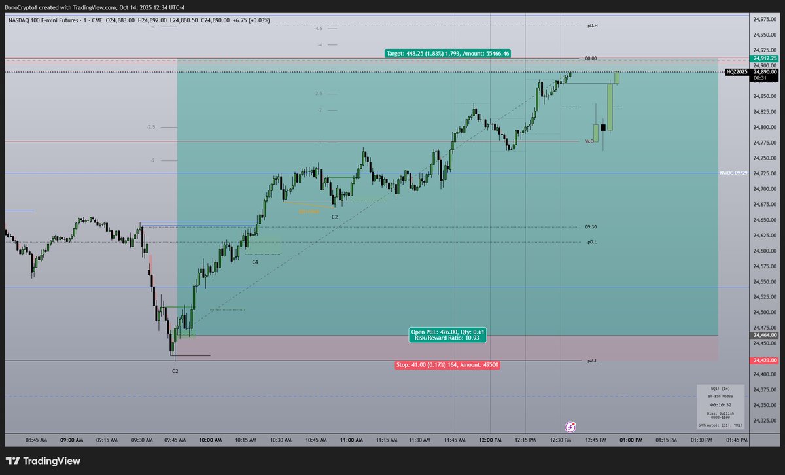The image size is (785, 475).
Task: Click the C4 candle annotation
Action: coord(255,262)
